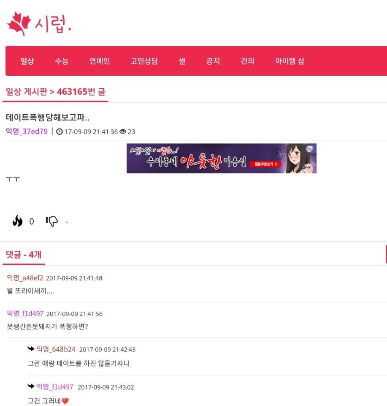Click the eye view-count icon

pyautogui.click(x=123, y=132)
